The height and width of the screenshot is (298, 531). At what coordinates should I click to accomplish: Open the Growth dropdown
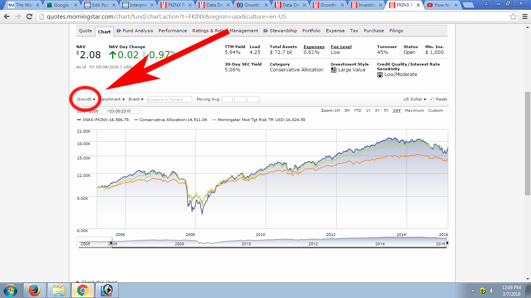[x=86, y=99]
